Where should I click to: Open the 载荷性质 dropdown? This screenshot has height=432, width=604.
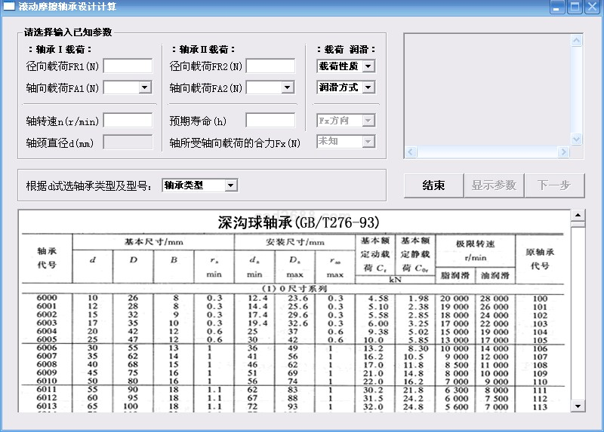click(x=368, y=66)
